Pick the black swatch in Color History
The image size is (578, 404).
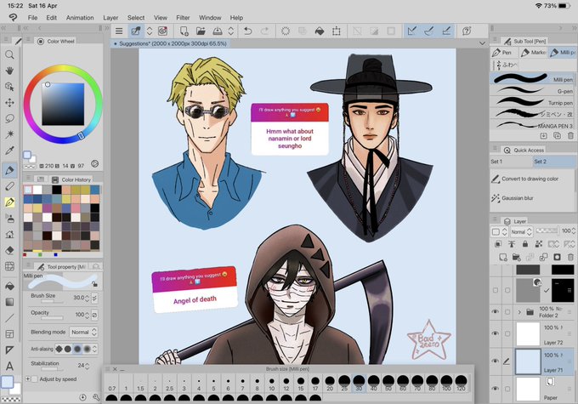click(57, 190)
